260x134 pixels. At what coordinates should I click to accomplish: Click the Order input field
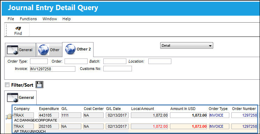[x=76, y=61]
